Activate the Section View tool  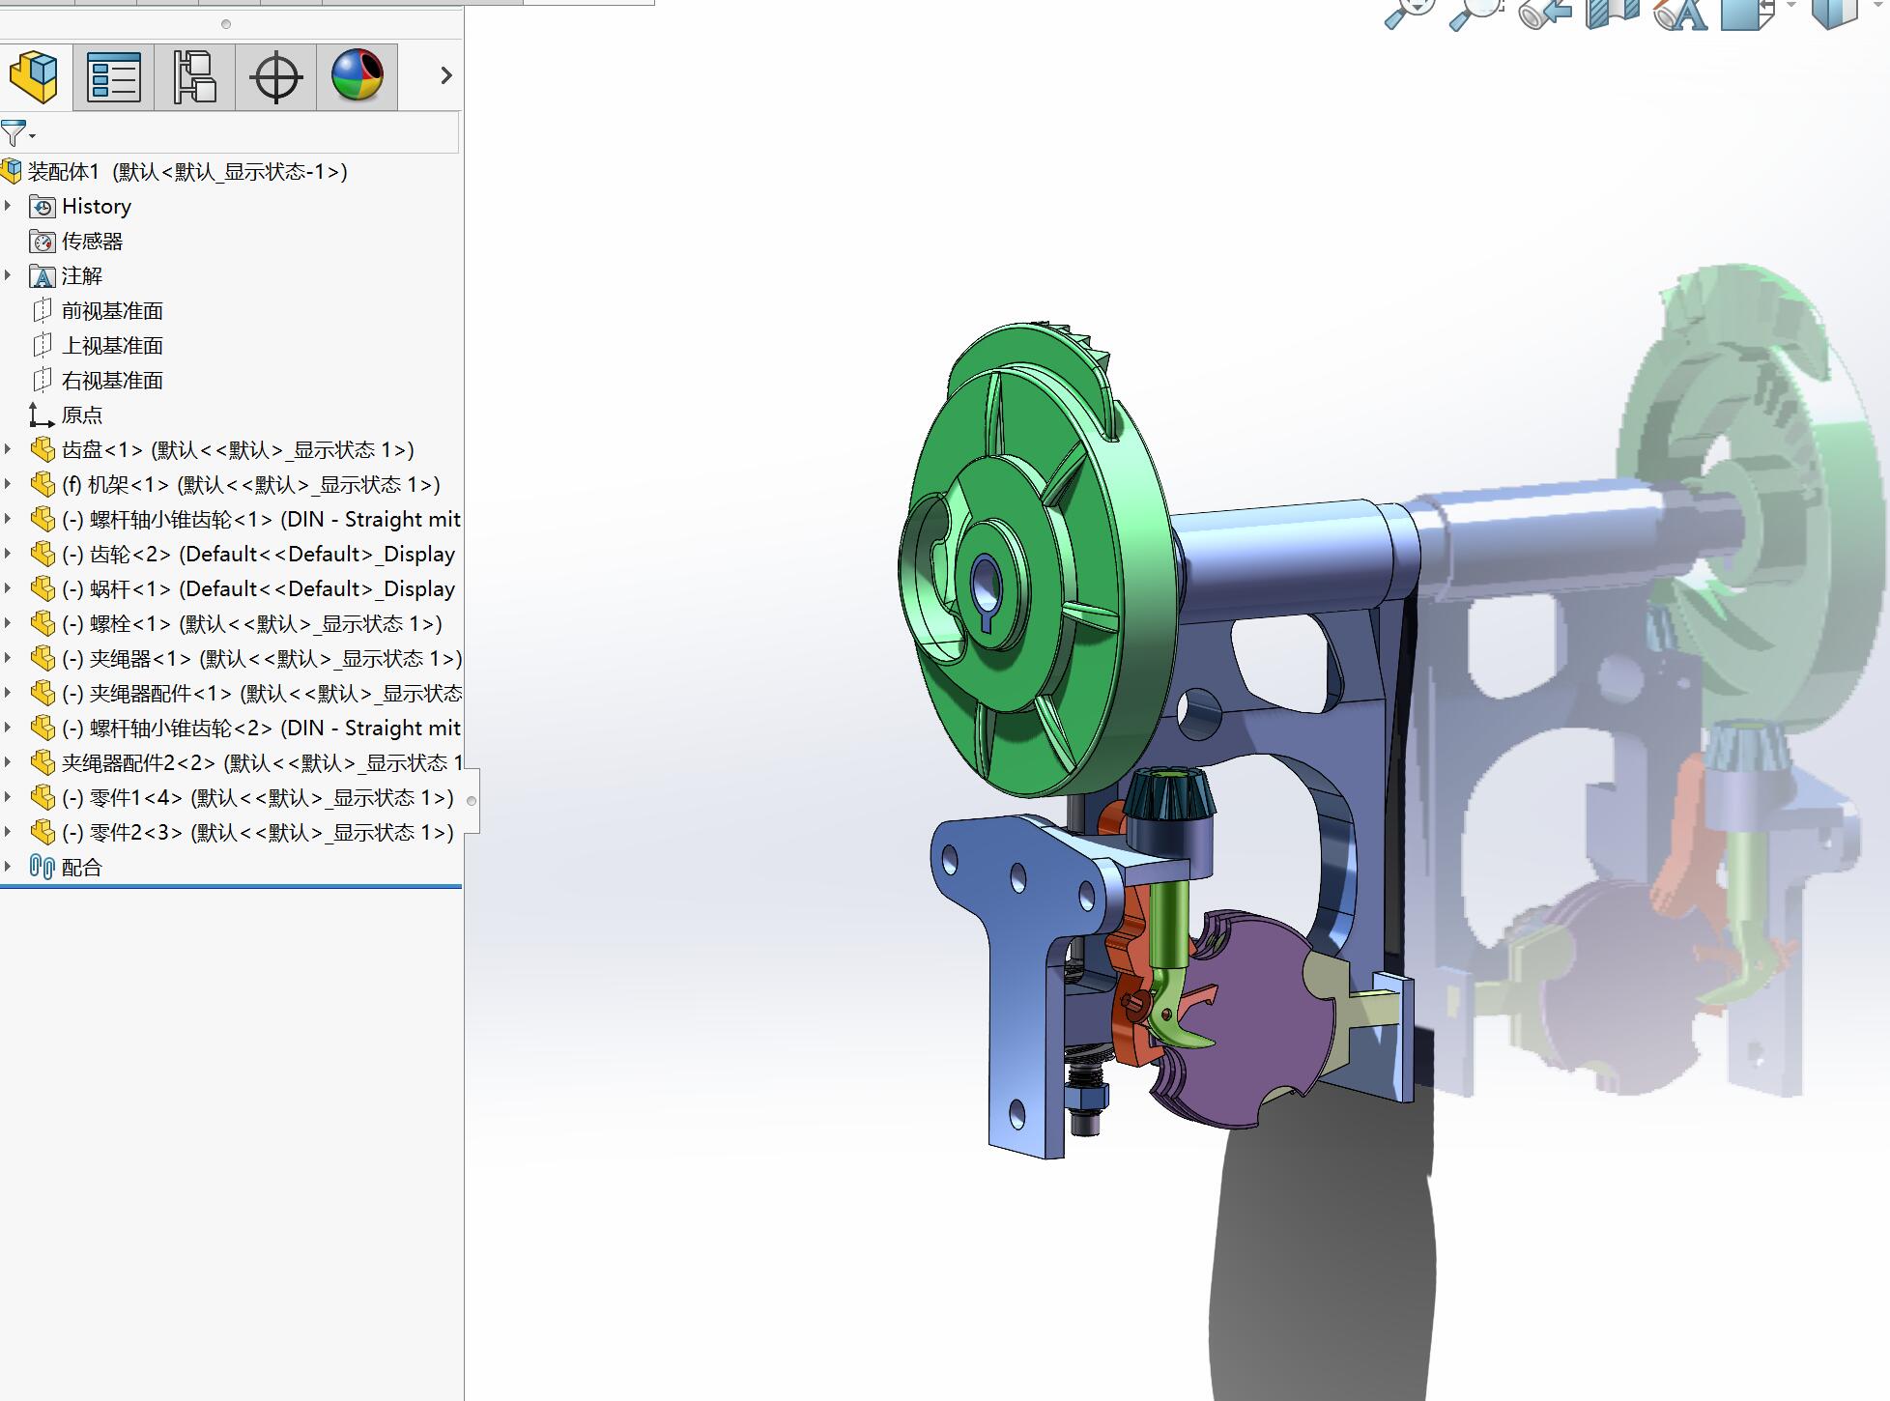tap(1612, 12)
